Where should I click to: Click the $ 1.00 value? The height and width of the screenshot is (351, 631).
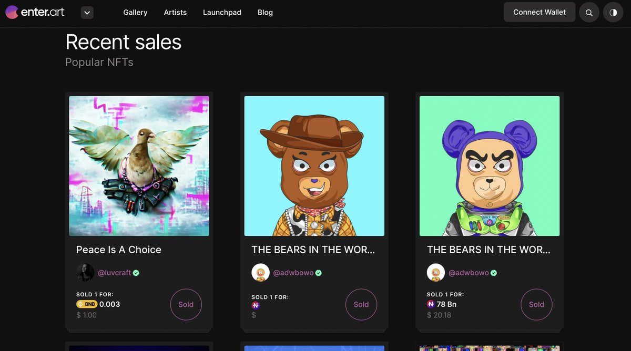pos(86,315)
